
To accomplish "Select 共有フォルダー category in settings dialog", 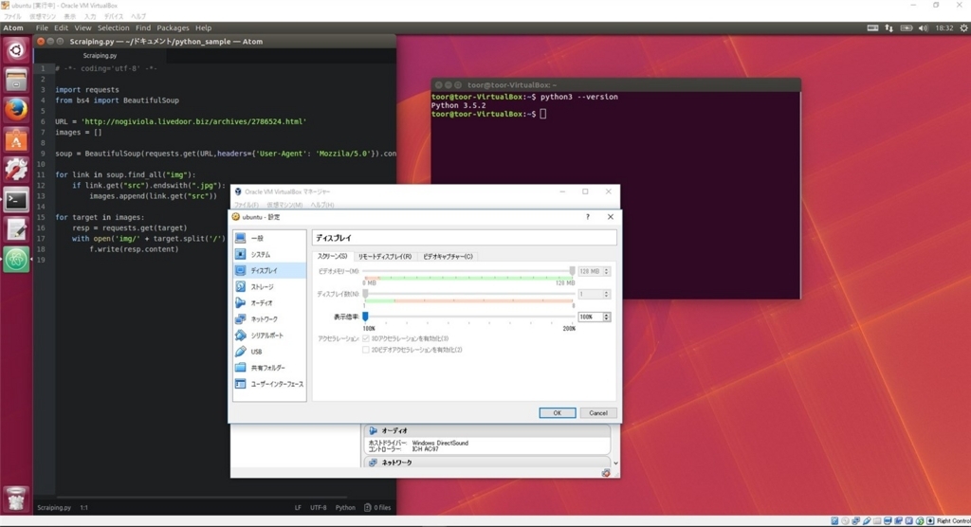I will (269, 368).
